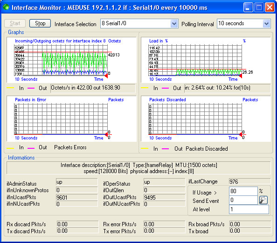Viewport: 277px width, 243px height.
Task: Click the Rx discard Pkts/s value
Action: click(77, 224)
